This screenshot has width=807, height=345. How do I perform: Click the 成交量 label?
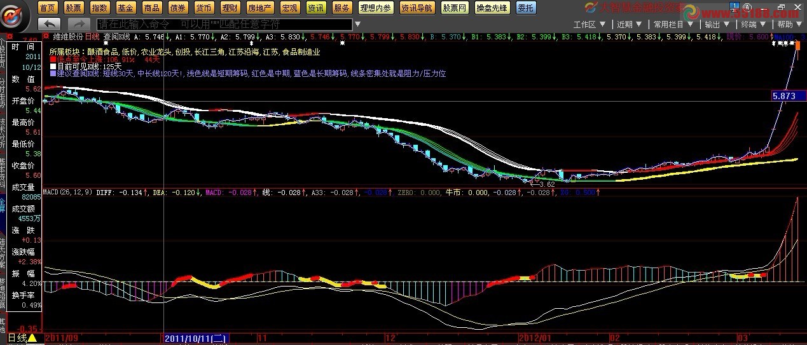pyautogui.click(x=23, y=187)
